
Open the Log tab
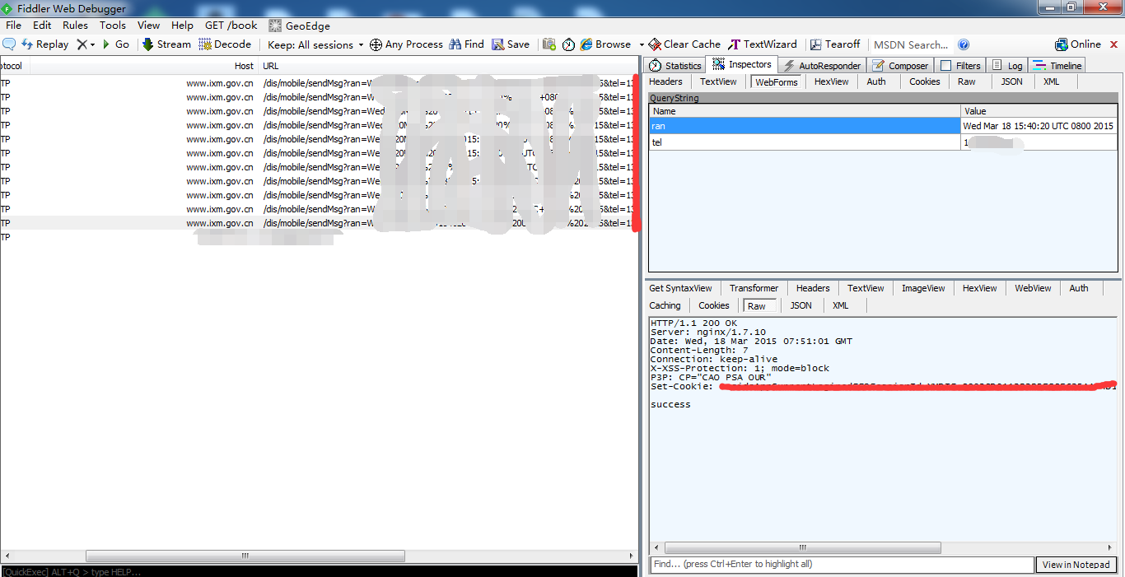[1007, 65]
